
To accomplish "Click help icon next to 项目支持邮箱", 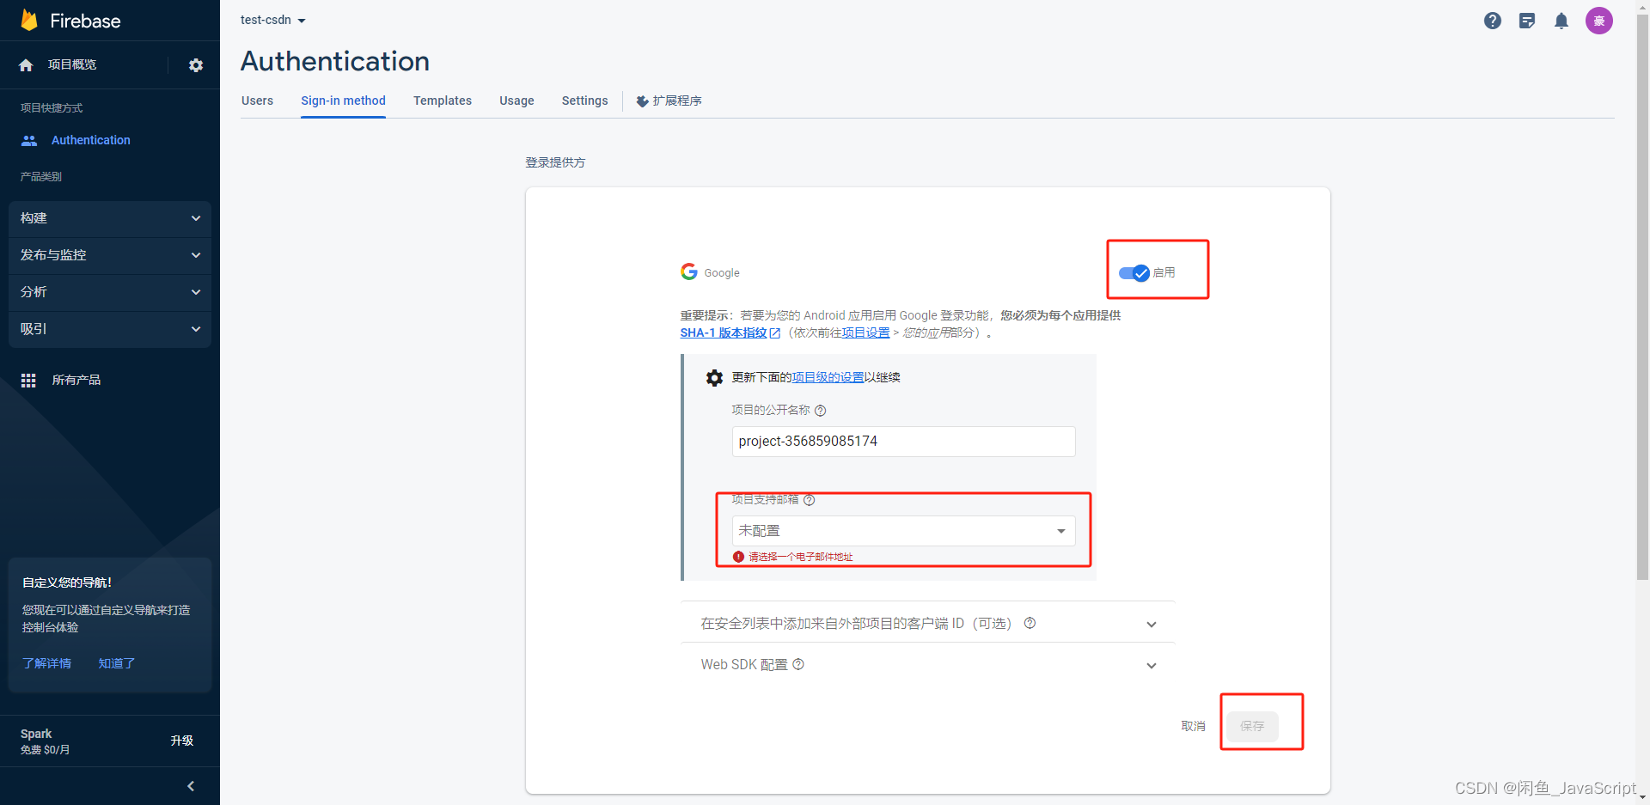I will click(809, 500).
